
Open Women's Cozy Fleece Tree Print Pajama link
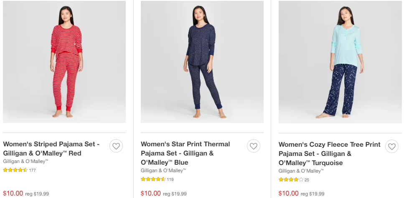click(x=330, y=153)
